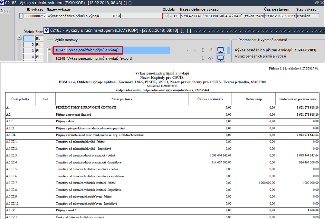Select report 10248 Výkaz peněžních příjmů a výdajů (export)
Viewport: 325px width, 219px height.
tap(94, 58)
